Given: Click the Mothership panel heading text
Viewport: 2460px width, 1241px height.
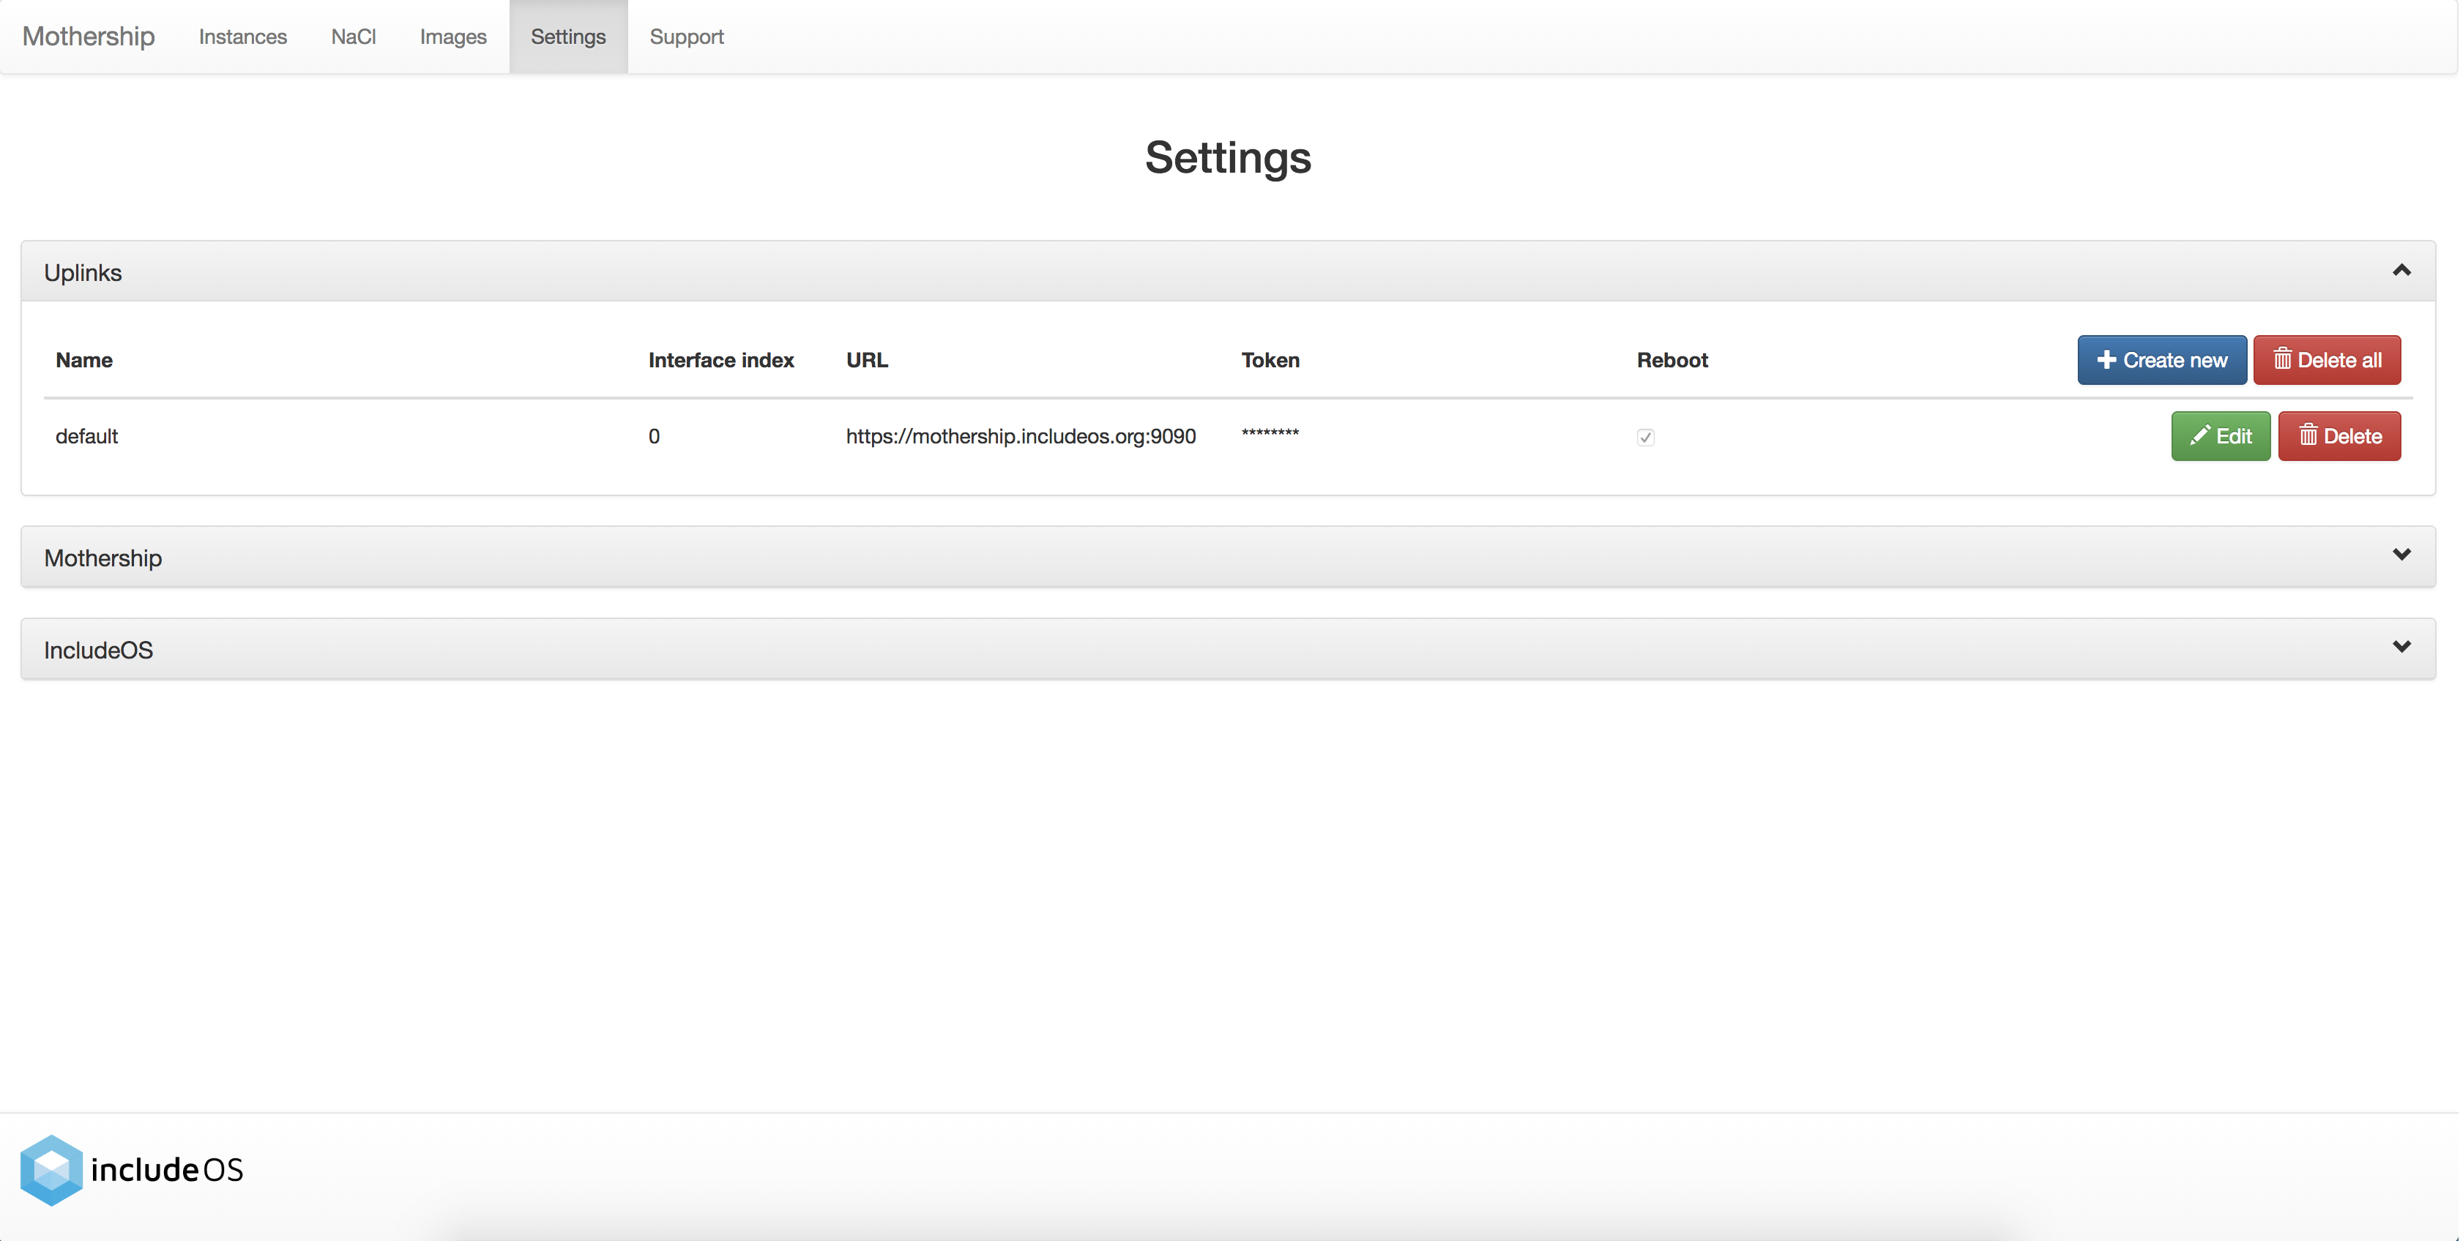Looking at the screenshot, I should click(x=103, y=558).
